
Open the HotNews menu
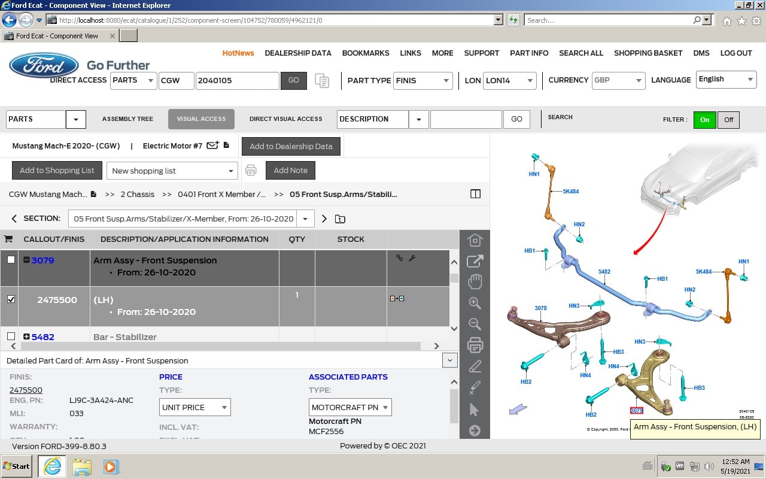238,53
